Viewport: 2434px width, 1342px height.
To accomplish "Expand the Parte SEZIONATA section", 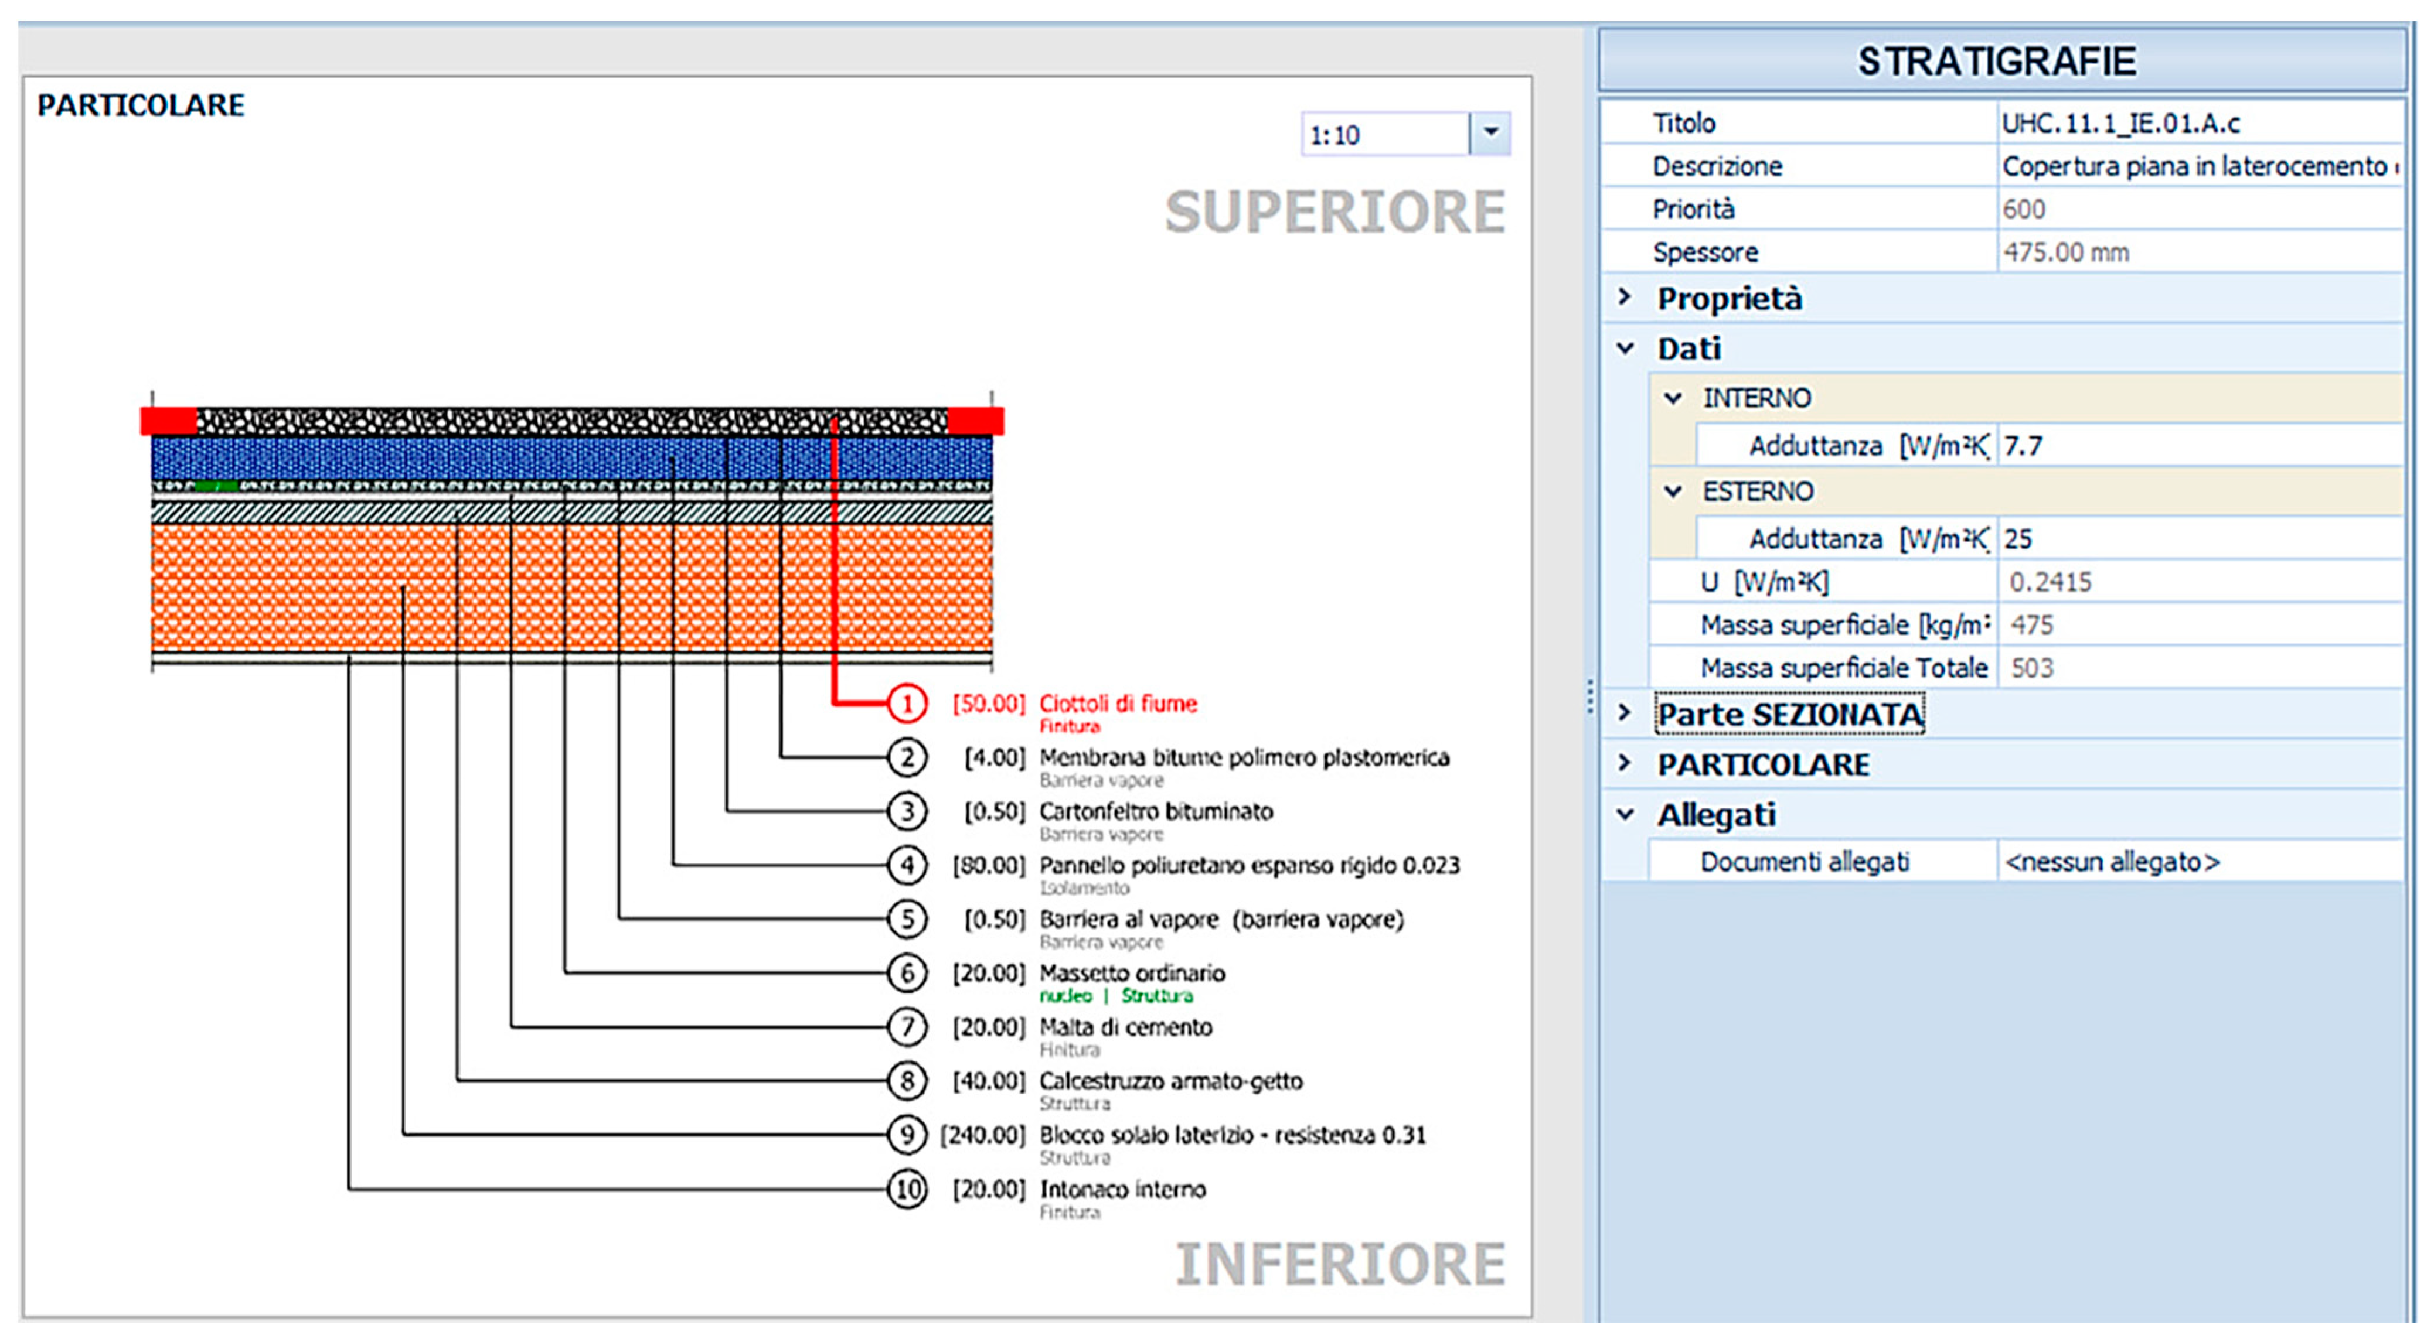I will [x=1624, y=713].
